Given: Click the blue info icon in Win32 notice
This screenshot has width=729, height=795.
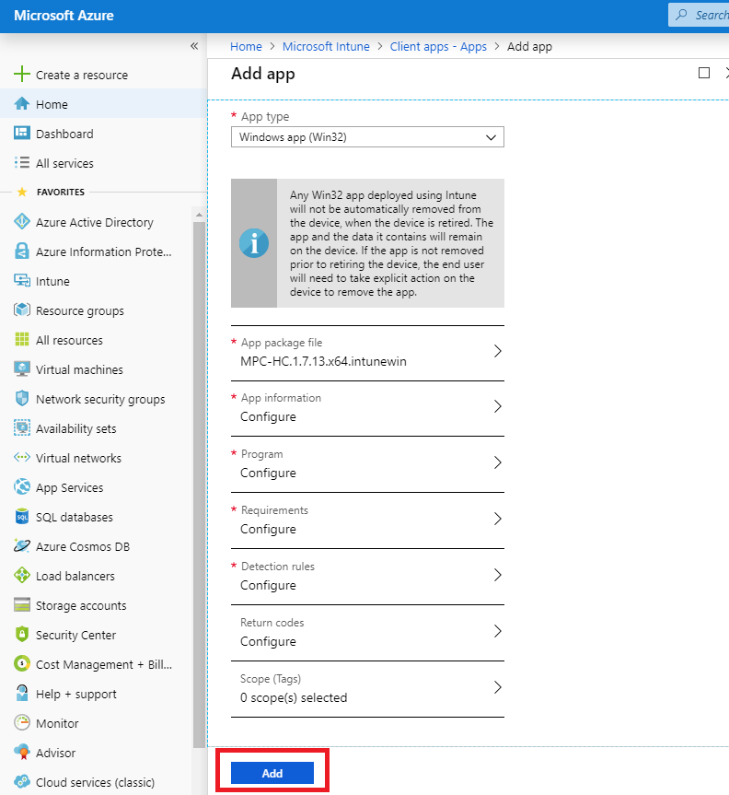Looking at the screenshot, I should click(254, 243).
